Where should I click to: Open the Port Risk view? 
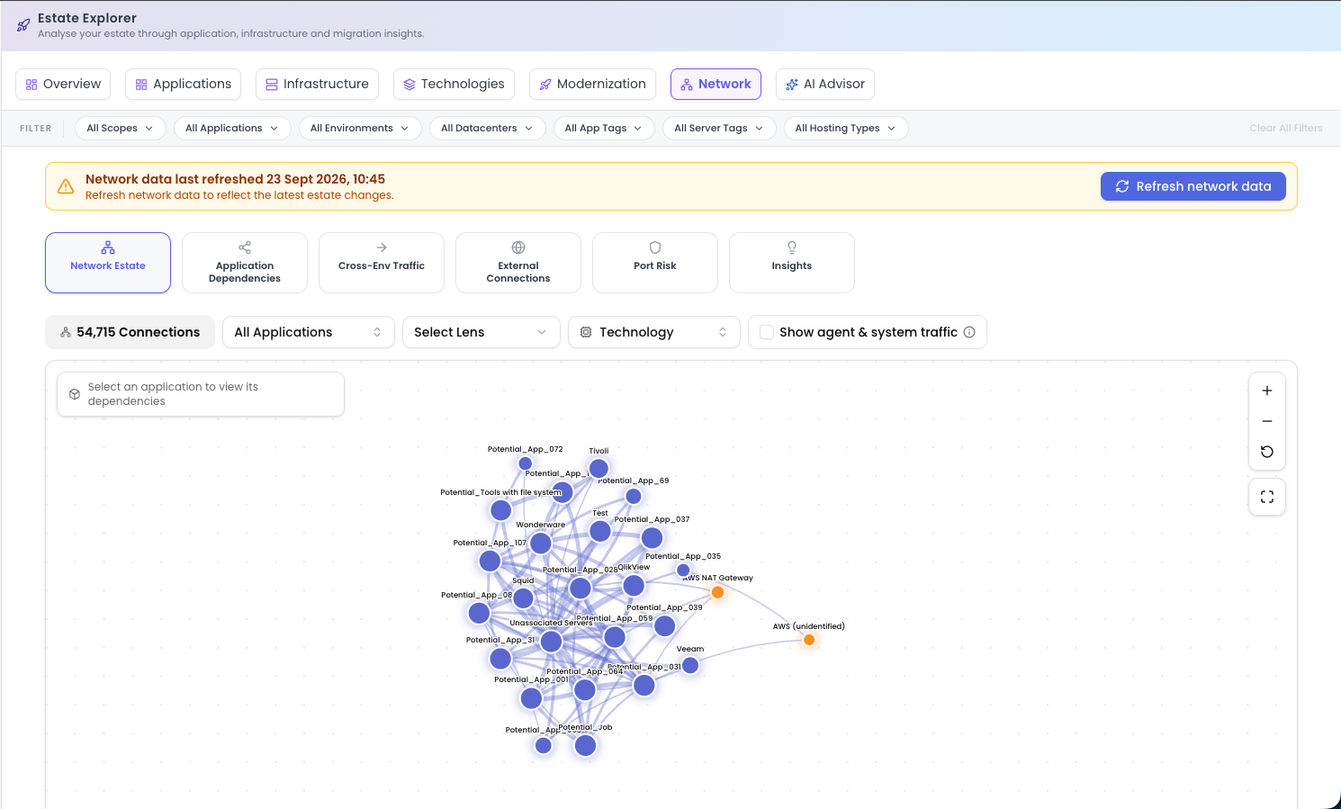(x=655, y=263)
